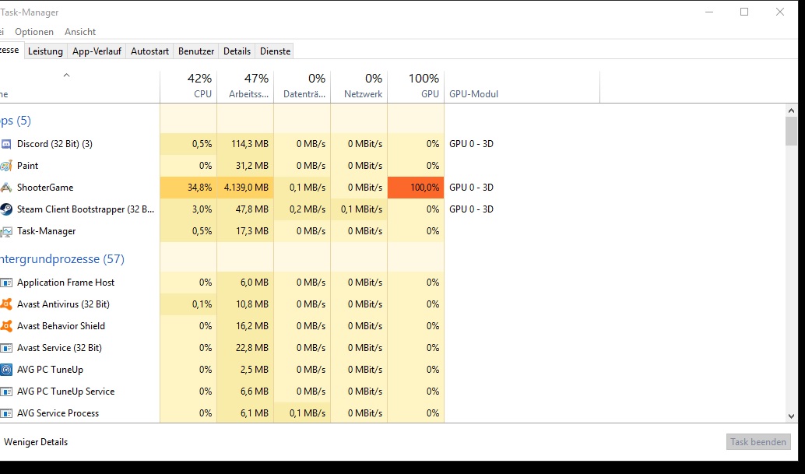Click Task-Manager's 17,3 MB memory cell
The image size is (805, 474).
click(x=245, y=231)
